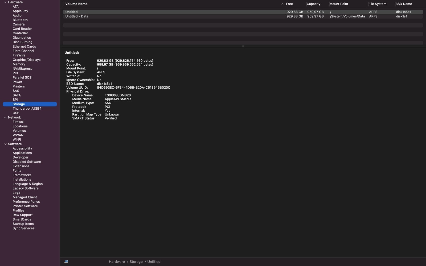Screen dimensions: 426x266
Task: Select Logs entry
Action: (16, 193)
